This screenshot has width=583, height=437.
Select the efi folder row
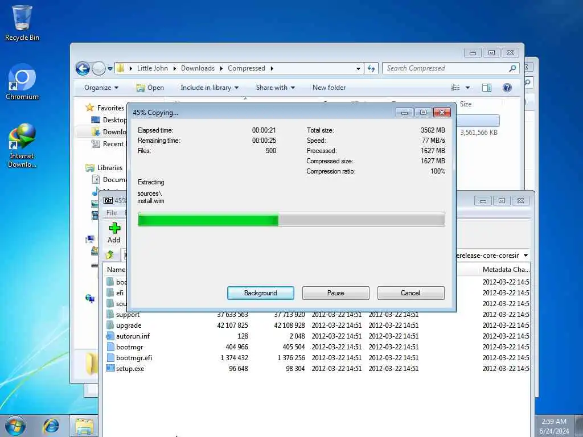coord(115,293)
